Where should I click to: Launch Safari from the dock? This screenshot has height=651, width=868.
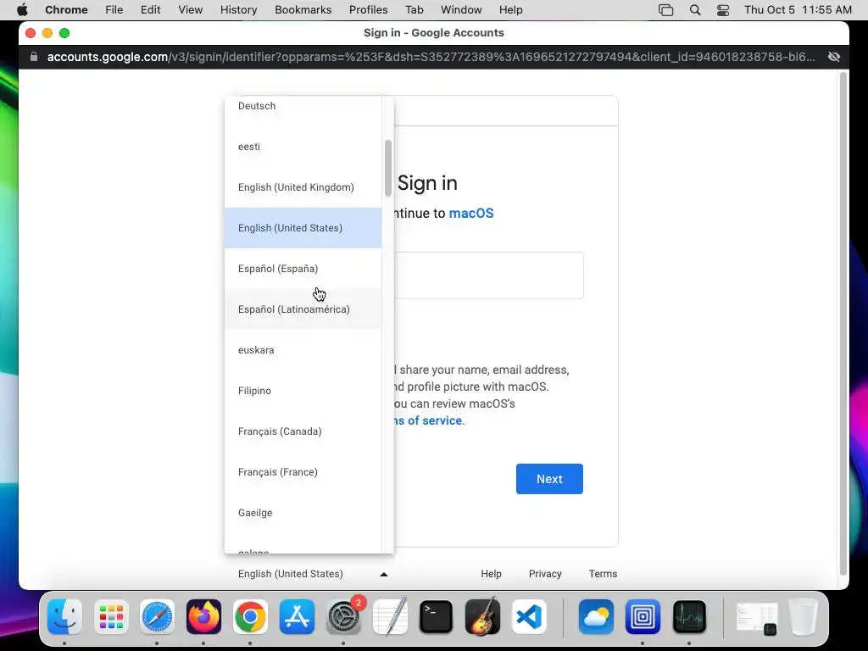(x=157, y=617)
